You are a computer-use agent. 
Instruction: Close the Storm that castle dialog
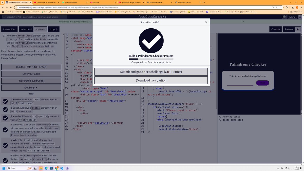click(206, 22)
